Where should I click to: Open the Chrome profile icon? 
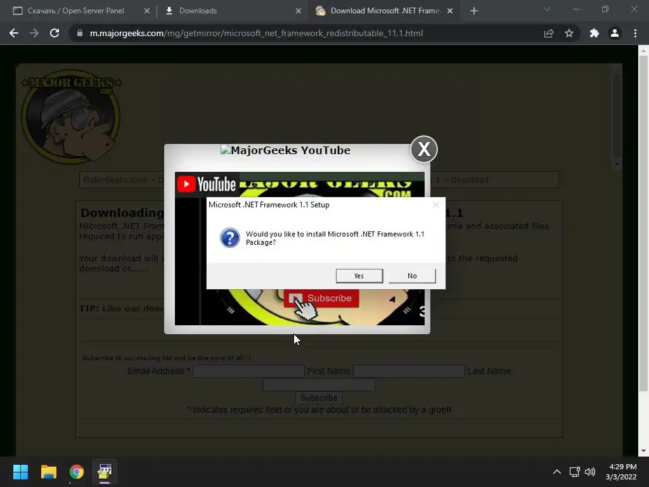point(615,33)
